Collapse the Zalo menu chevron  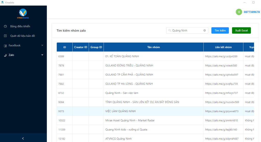click(x=42, y=55)
